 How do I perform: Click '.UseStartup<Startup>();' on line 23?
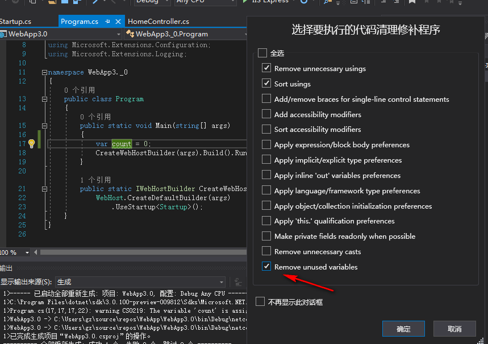157,207
